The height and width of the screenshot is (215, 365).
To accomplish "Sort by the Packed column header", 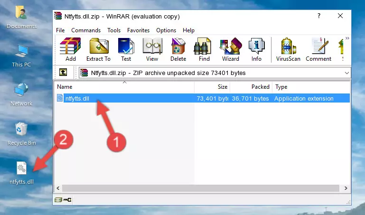I will tap(251, 87).
